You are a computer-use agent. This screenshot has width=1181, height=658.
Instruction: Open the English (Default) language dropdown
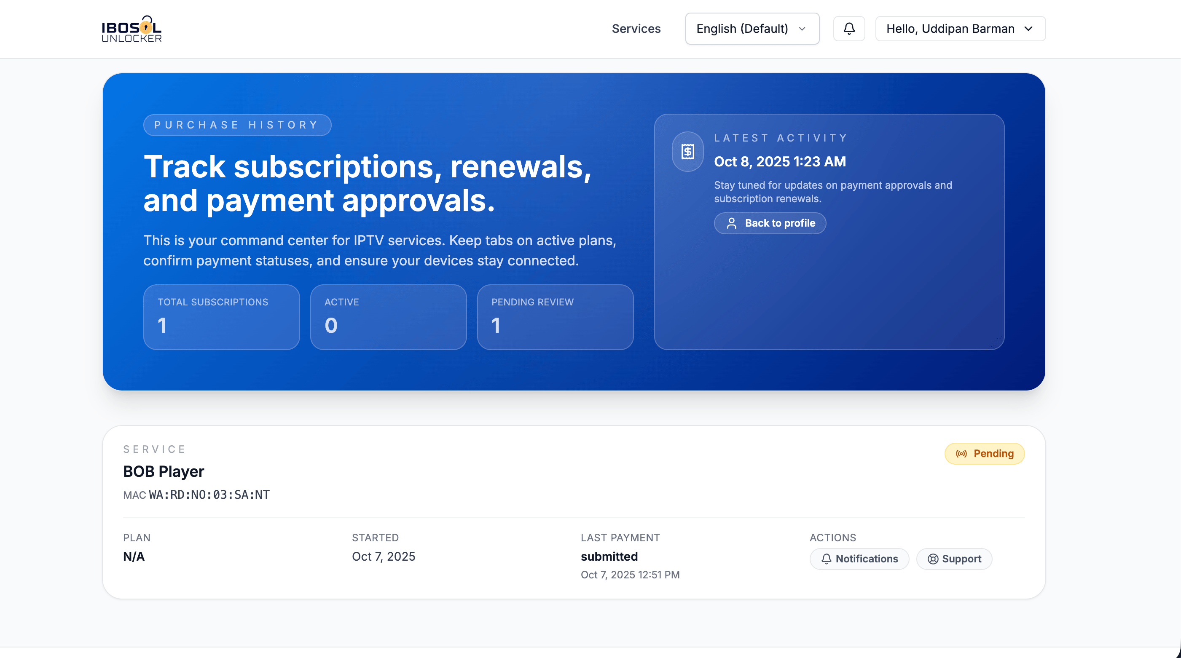click(752, 29)
